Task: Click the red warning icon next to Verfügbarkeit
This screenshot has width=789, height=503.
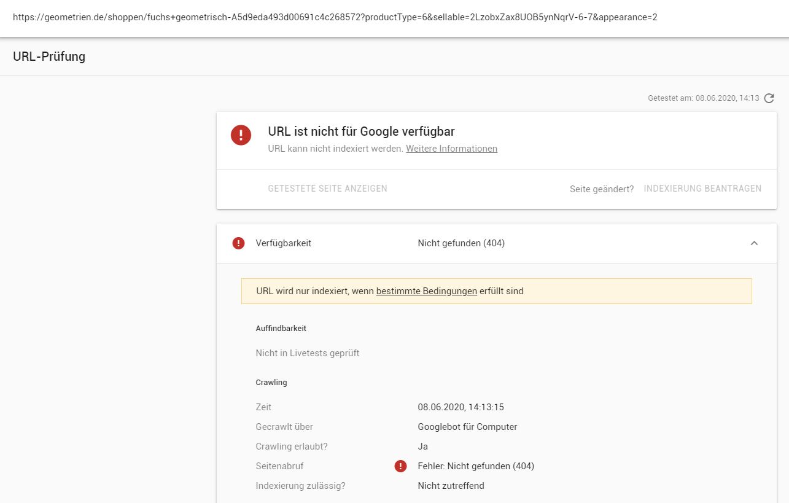Action: click(x=238, y=243)
